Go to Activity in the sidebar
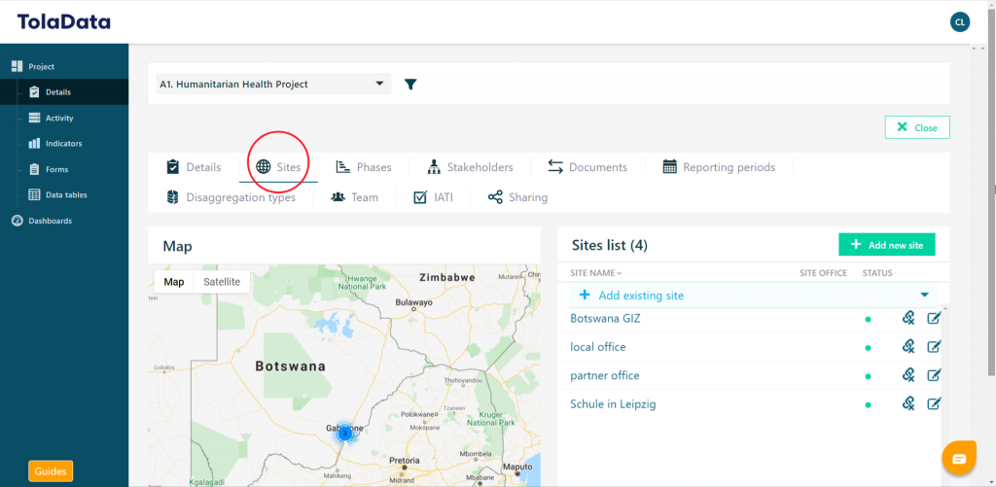 tap(59, 118)
